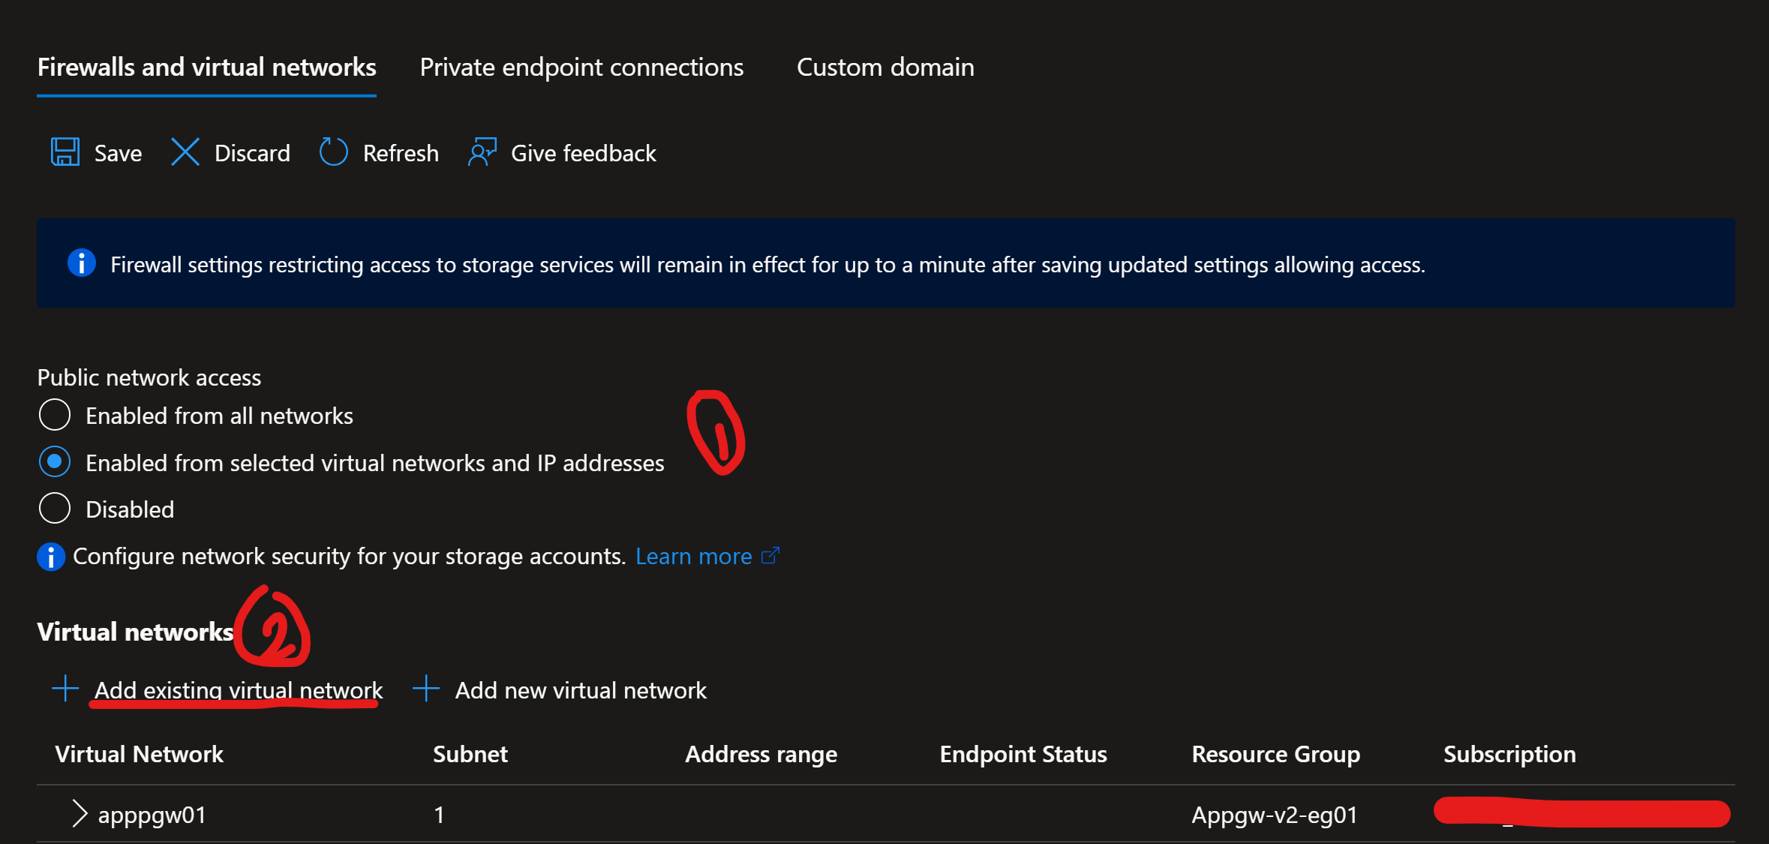This screenshot has height=844, width=1769.
Task: Select Enabled from selected virtual networks radio
Action: (55, 462)
